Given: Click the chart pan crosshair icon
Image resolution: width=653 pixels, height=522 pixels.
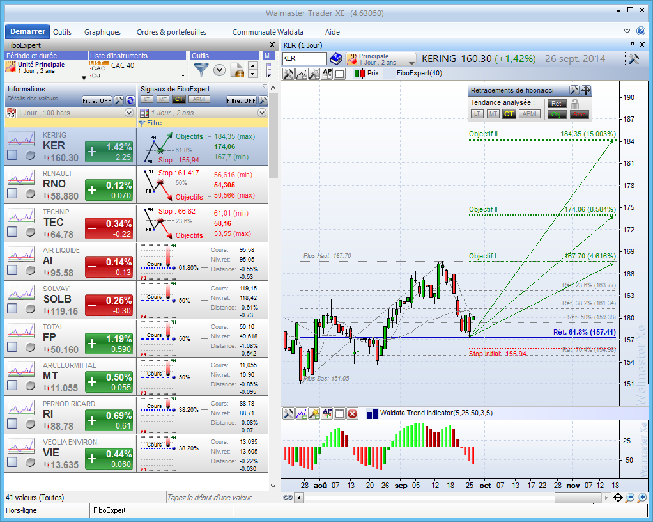Looking at the screenshot, I should 618,498.
